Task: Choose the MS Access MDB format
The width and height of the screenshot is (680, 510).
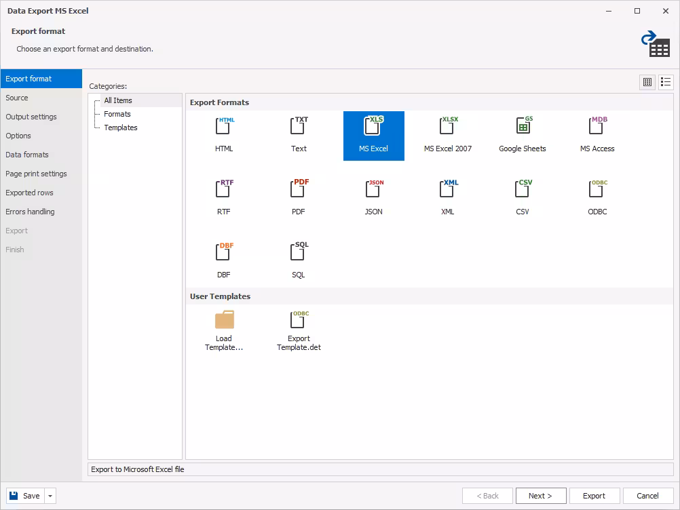Action: click(x=597, y=136)
